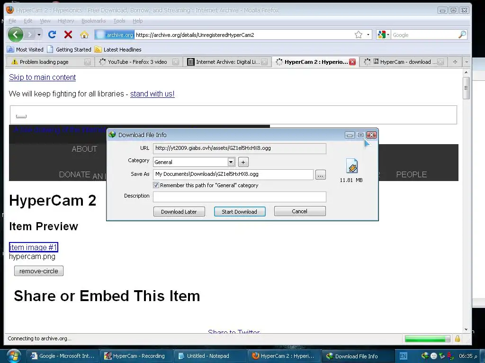Add a new category with plus button

[x=243, y=162]
